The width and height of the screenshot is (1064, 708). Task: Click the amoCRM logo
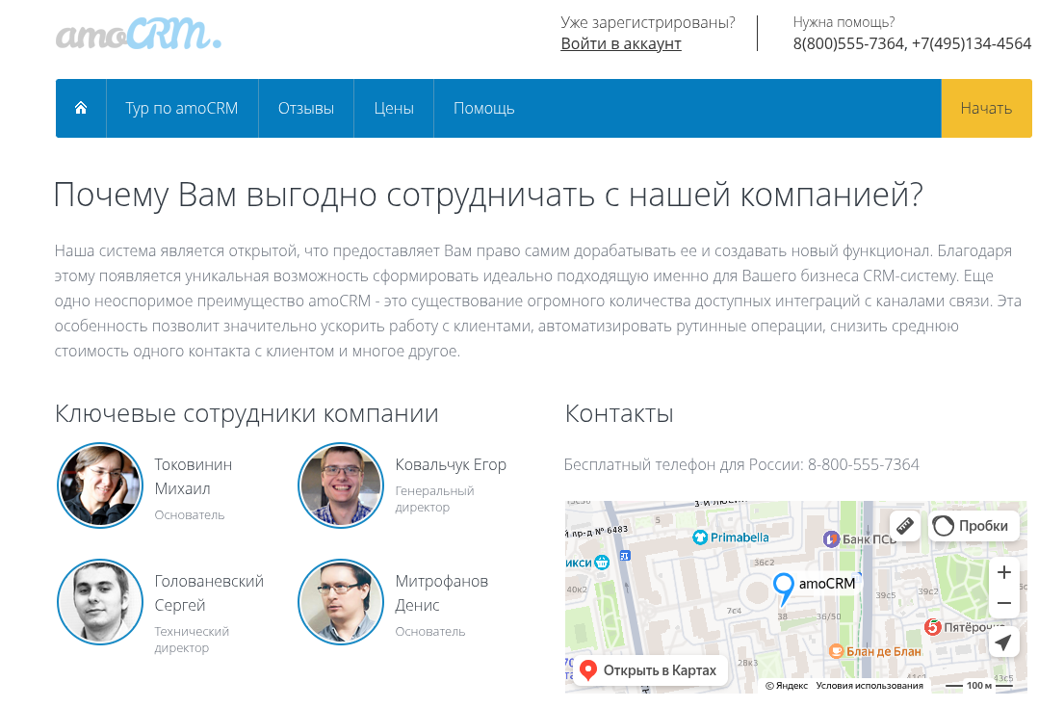coord(139,34)
